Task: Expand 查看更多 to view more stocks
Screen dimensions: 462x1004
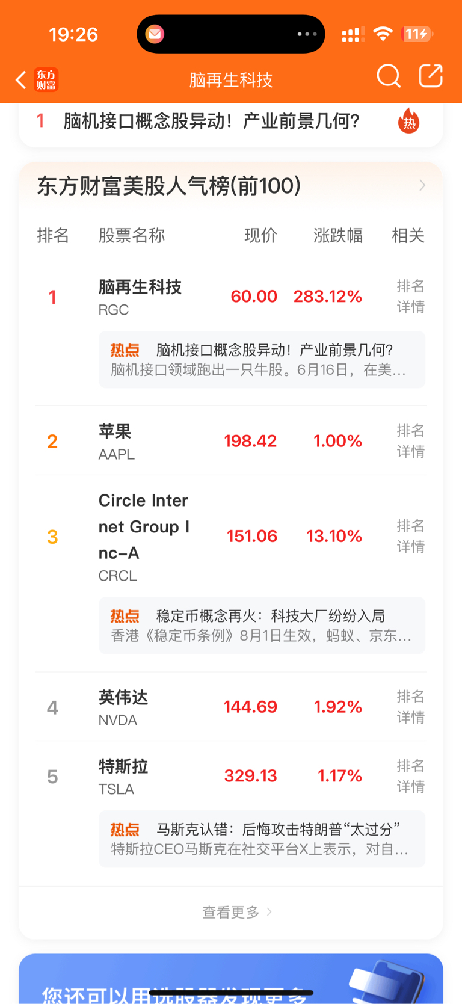Action: pos(237,912)
